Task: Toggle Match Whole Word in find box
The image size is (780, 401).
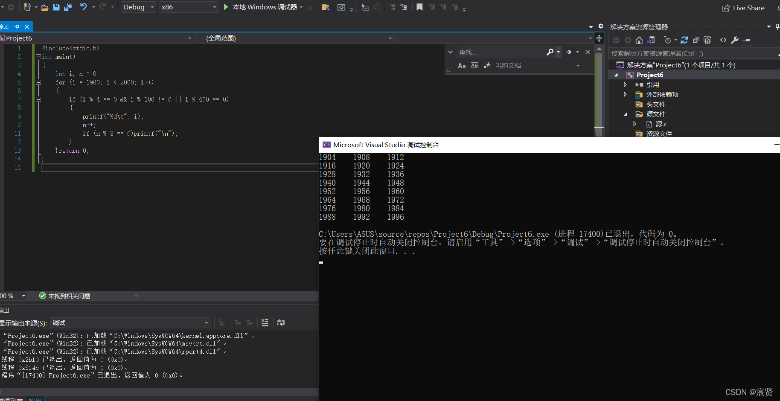Action: coord(474,66)
